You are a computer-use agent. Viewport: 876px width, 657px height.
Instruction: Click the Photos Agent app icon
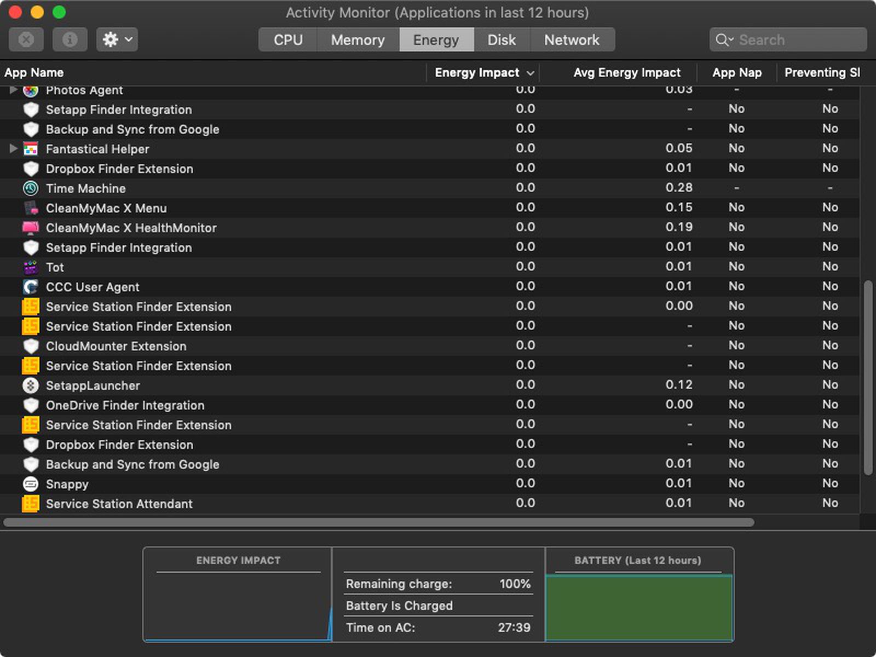point(31,90)
